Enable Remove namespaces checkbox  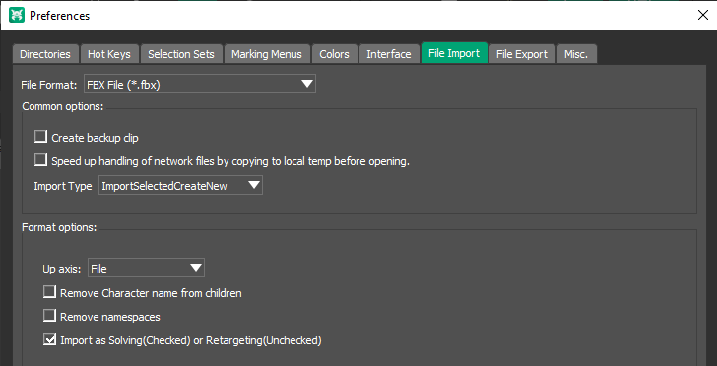50,316
